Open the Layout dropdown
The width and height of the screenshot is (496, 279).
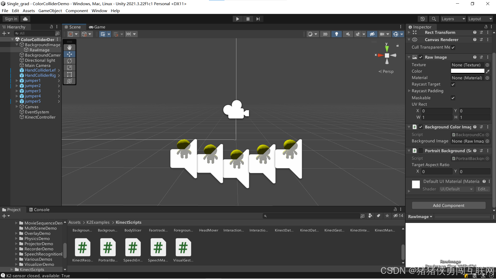tap(480, 19)
